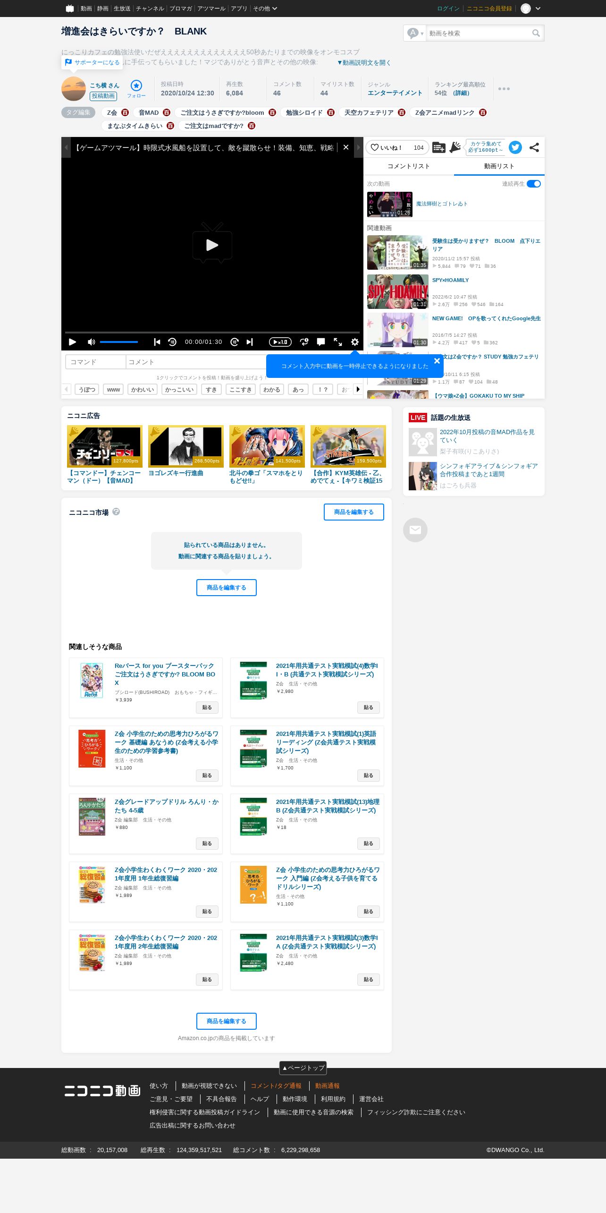Open the エンターテイメント genre link
This screenshot has width=606, height=1213.
[395, 93]
